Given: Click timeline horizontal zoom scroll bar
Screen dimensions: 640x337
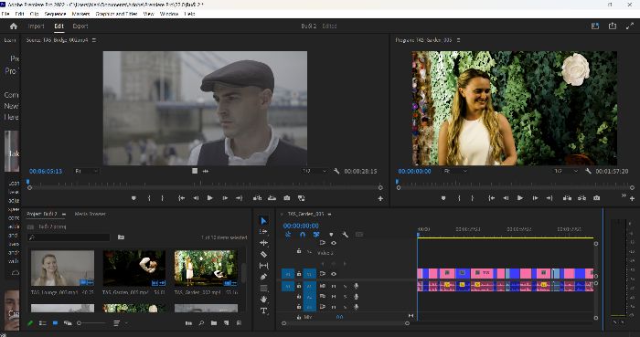Looking at the screenshot, I should (x=346, y=323).
